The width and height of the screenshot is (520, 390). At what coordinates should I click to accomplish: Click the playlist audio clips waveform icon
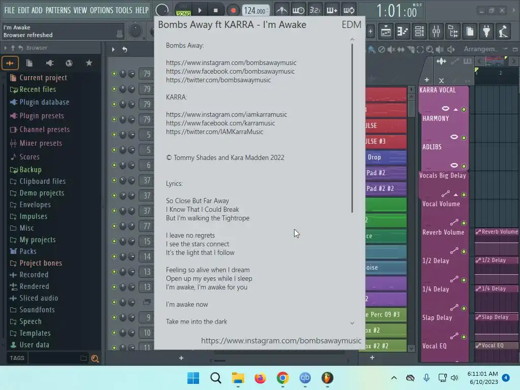pos(441,61)
